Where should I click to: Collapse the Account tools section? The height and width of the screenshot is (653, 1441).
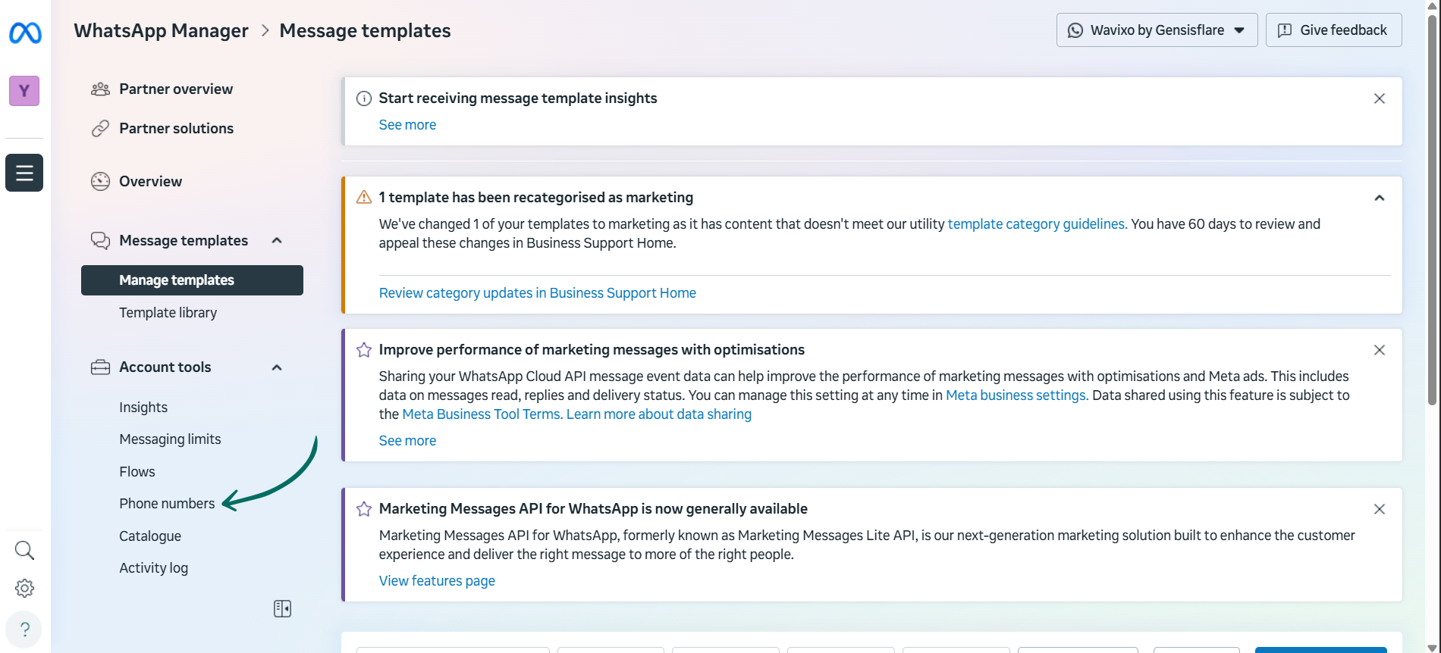pos(277,367)
